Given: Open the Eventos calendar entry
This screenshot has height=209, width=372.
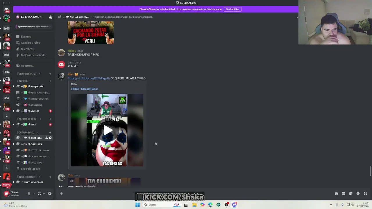Looking at the screenshot, I should pos(26,37).
